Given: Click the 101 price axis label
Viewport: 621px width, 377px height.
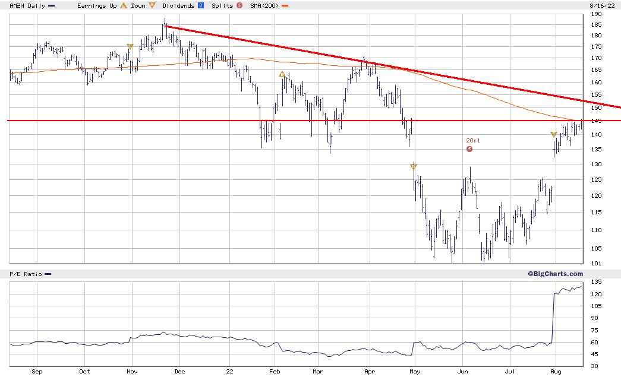Looking at the screenshot, I should coord(596,263).
